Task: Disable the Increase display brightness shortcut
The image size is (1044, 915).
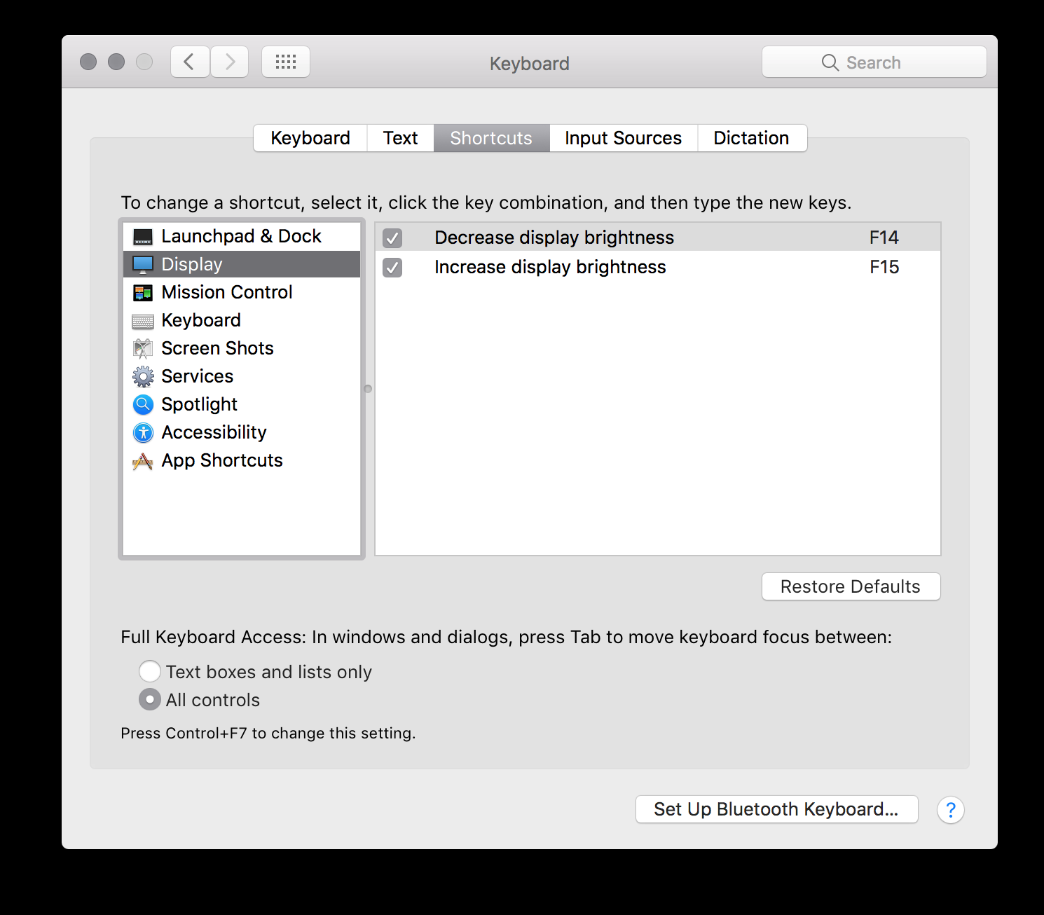Action: tap(392, 268)
